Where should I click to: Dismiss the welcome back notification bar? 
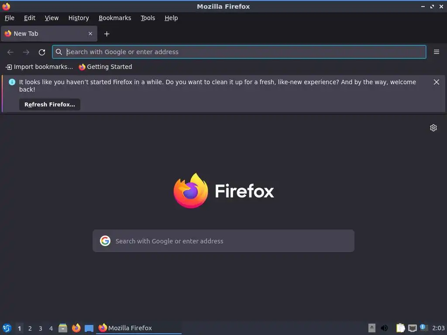pyautogui.click(x=436, y=82)
